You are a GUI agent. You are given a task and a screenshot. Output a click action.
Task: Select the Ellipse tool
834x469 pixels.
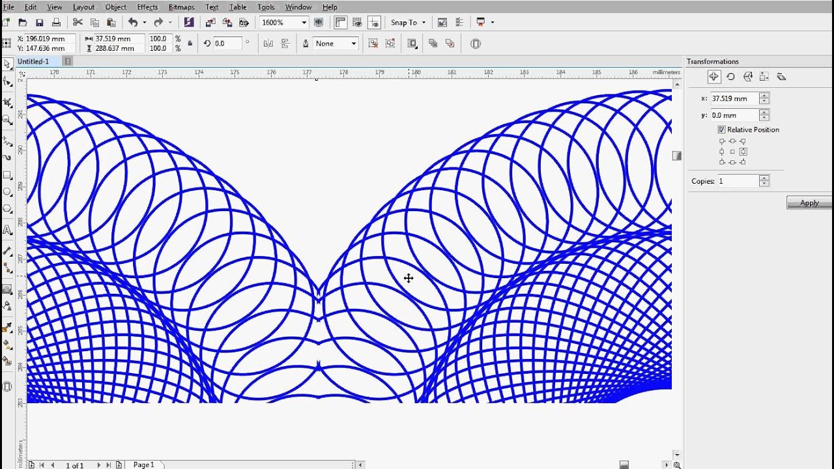(x=7, y=192)
